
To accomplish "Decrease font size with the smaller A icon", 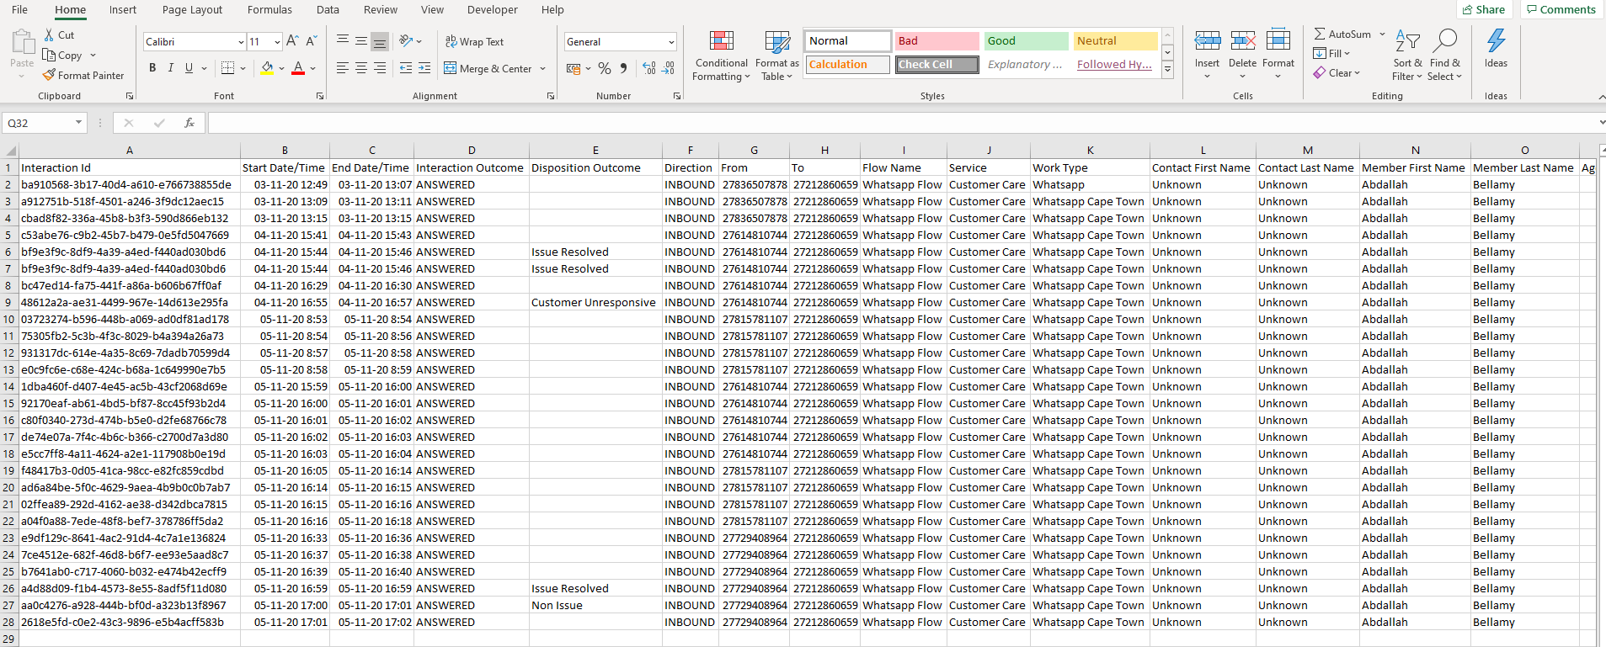I will pos(311,41).
